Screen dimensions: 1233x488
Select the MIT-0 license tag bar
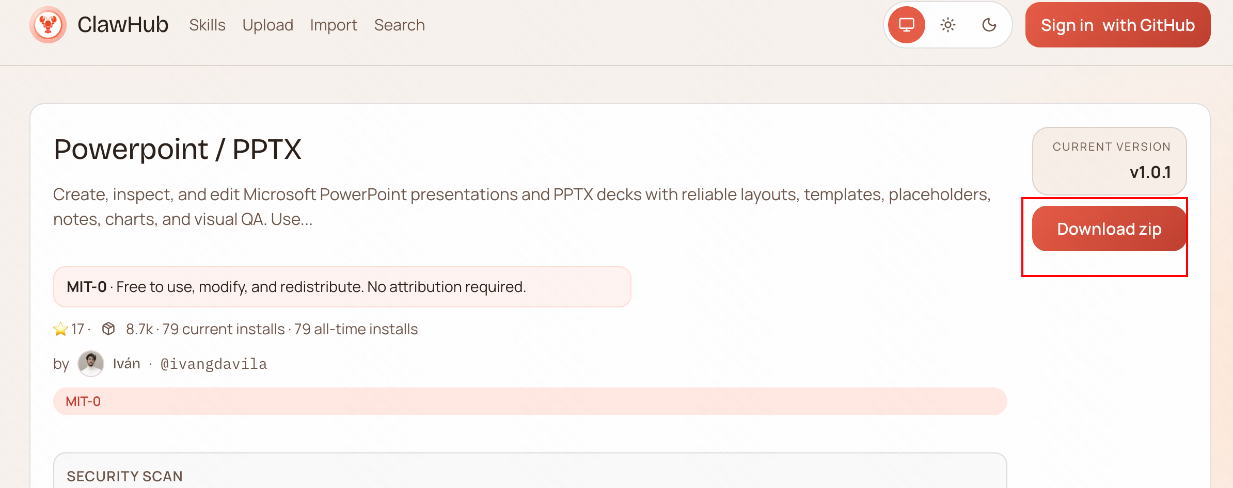pos(530,401)
